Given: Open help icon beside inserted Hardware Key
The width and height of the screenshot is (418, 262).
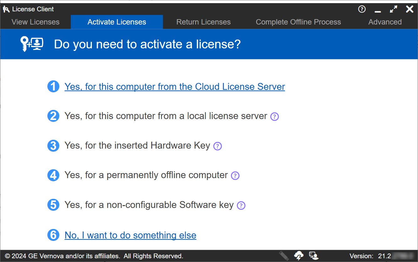Looking at the screenshot, I should point(217,146).
